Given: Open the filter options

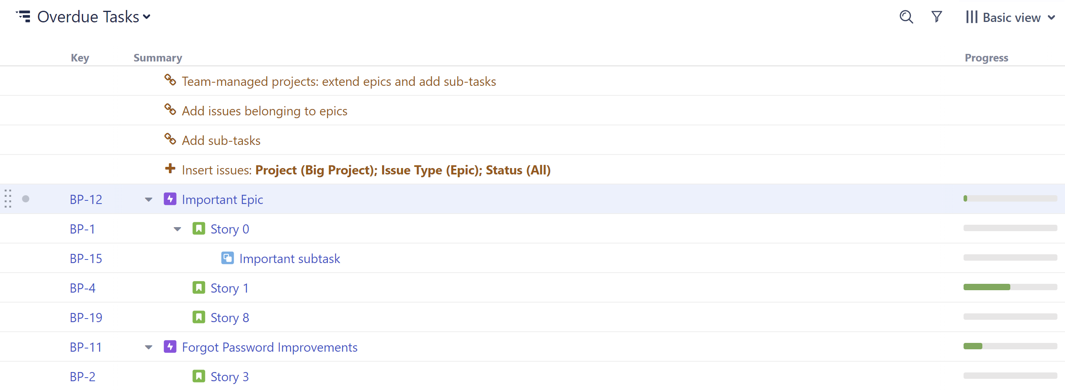Looking at the screenshot, I should pyautogui.click(x=936, y=17).
